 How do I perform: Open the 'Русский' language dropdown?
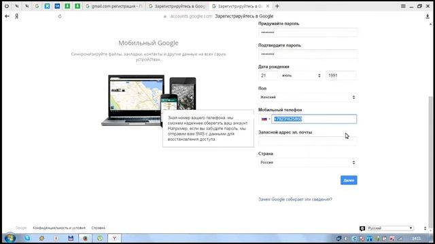point(390,228)
